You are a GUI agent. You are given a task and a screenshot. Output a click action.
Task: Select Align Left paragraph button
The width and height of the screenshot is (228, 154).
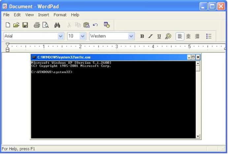click(180, 36)
